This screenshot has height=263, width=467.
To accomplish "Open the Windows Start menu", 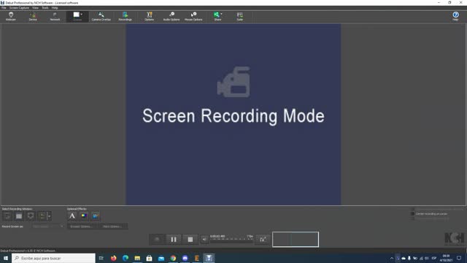I will (6, 258).
